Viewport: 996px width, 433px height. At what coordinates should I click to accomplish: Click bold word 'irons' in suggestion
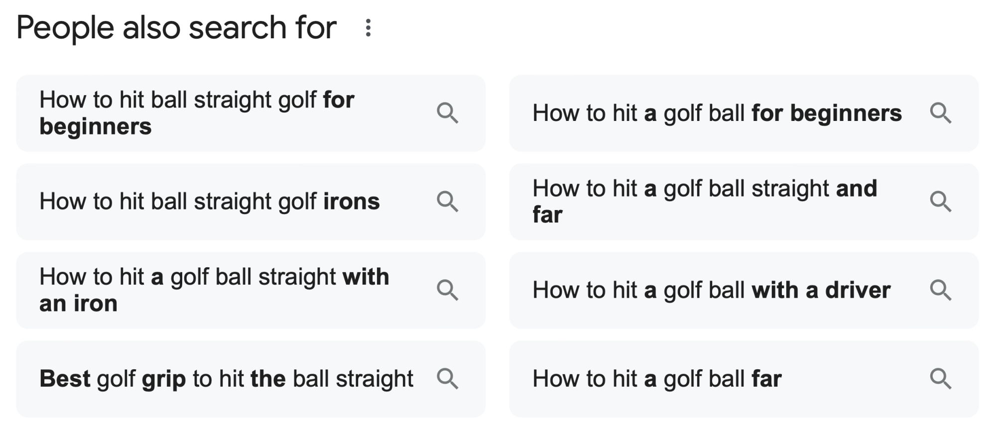(x=352, y=202)
